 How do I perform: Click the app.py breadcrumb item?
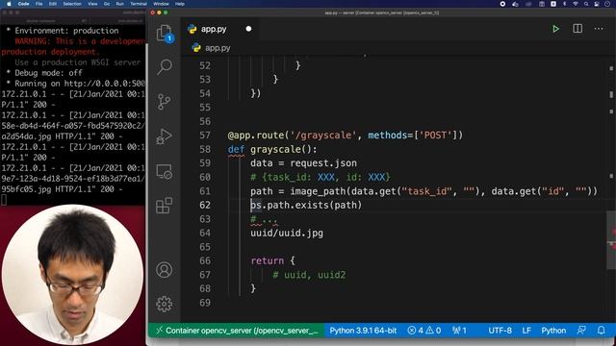(x=212, y=48)
